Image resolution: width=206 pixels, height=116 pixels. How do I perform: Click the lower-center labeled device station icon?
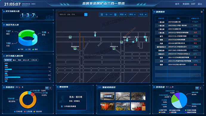(x=114, y=48)
